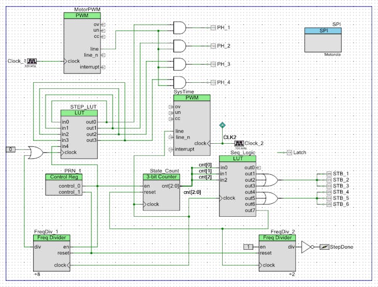Select the PH_3 output pin
Viewport: 378px width, 287px height.
[213, 64]
